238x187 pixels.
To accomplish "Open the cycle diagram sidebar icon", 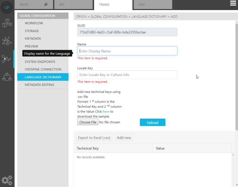I will pyautogui.click(x=7, y=77).
